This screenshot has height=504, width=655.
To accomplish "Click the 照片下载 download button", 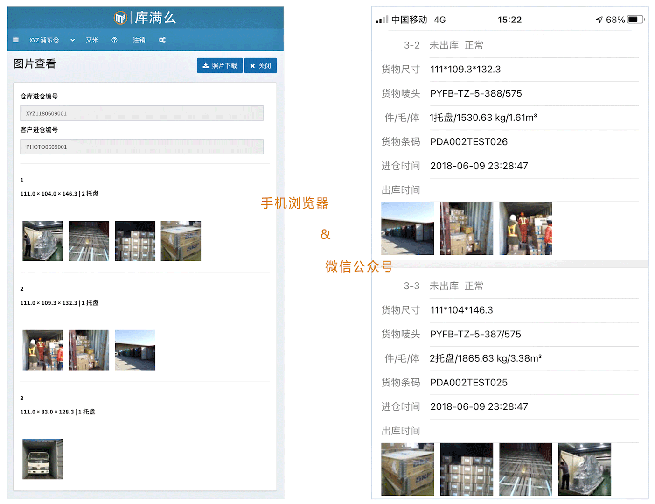I will tap(220, 66).
